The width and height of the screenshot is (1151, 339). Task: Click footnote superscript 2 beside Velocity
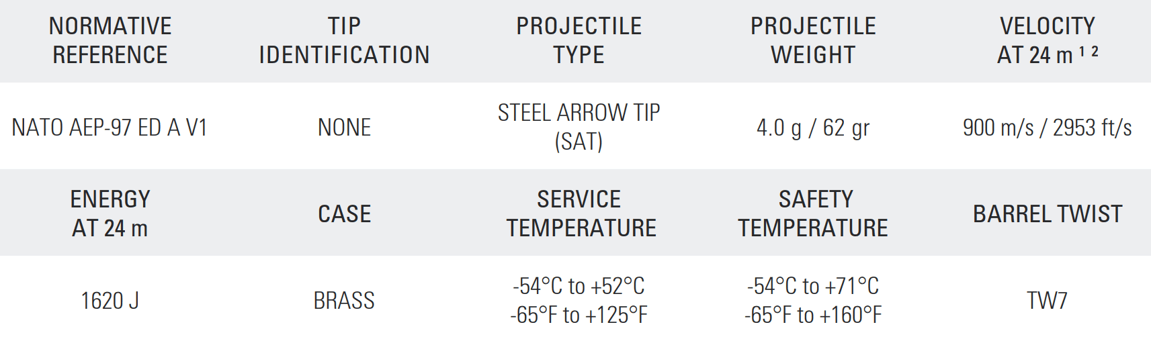point(1095,52)
